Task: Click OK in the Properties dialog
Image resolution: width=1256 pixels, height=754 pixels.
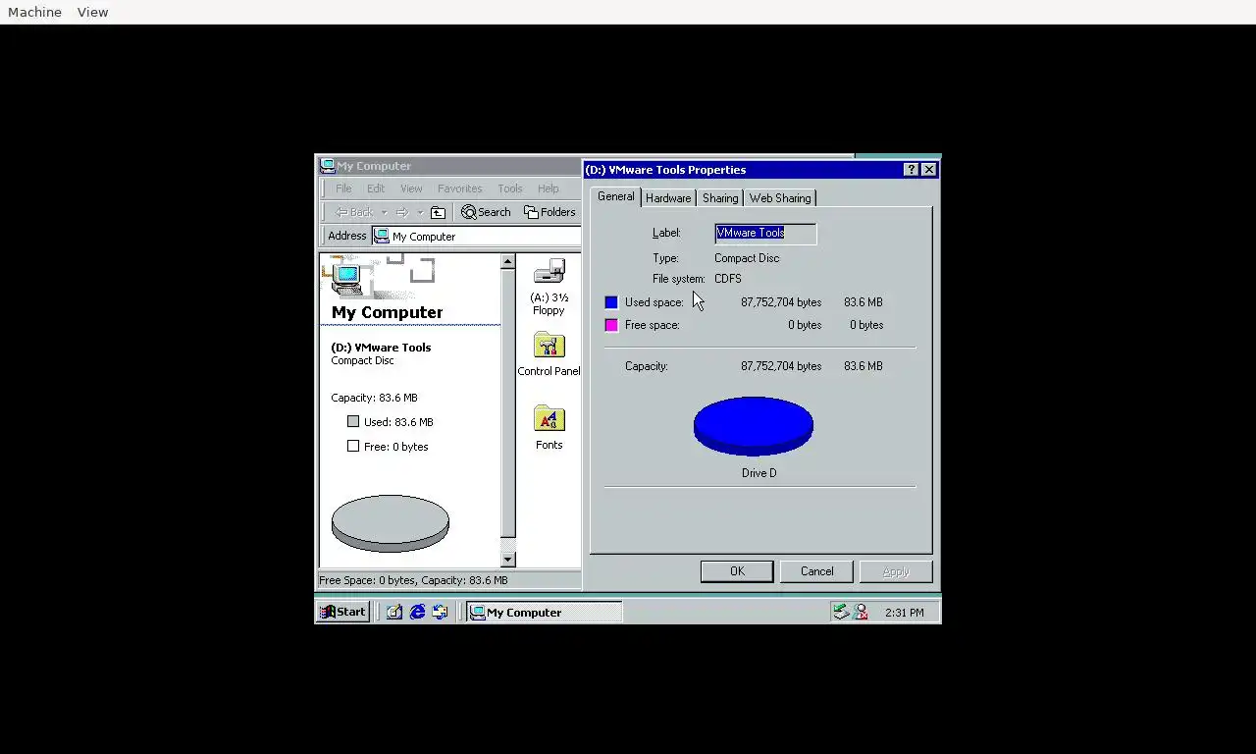Action: click(737, 571)
